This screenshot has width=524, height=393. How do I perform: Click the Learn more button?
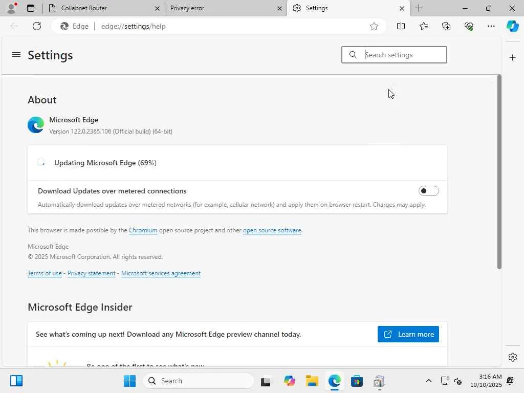(x=408, y=334)
